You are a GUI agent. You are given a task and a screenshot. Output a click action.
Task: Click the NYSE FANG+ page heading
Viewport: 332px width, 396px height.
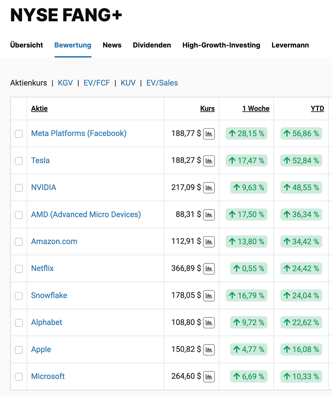(x=66, y=15)
